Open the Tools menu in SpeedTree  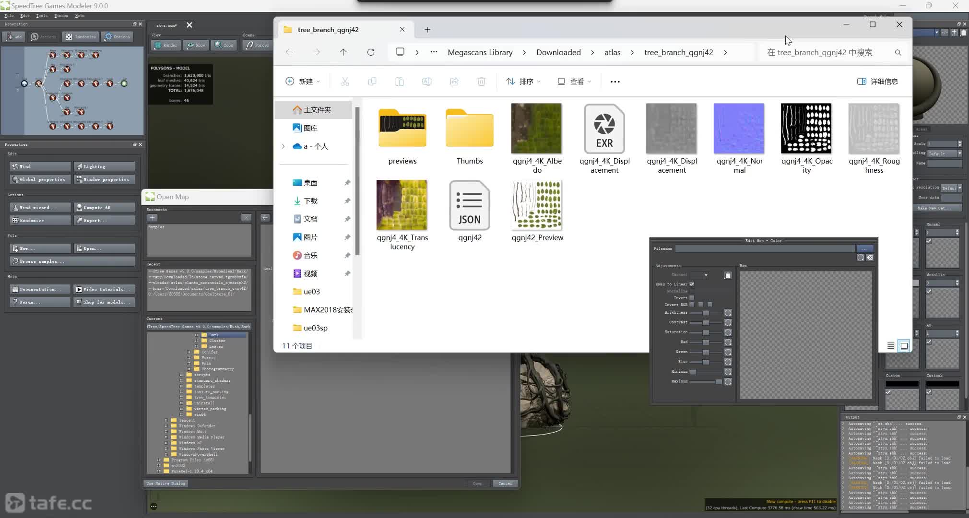click(42, 16)
